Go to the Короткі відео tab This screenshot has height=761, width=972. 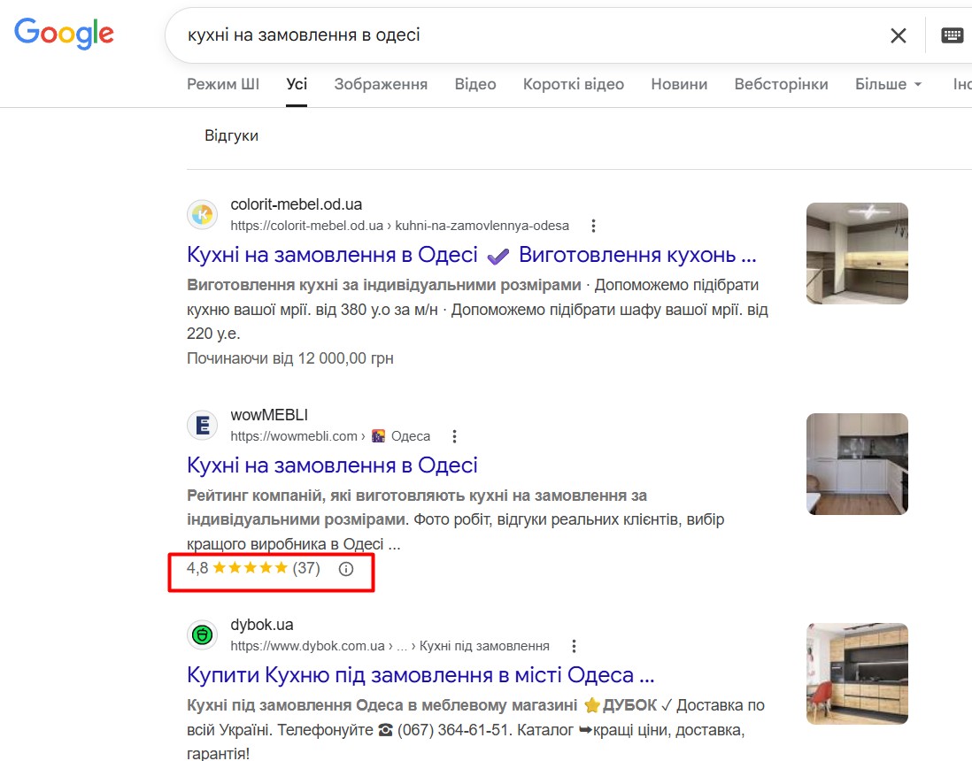click(574, 84)
